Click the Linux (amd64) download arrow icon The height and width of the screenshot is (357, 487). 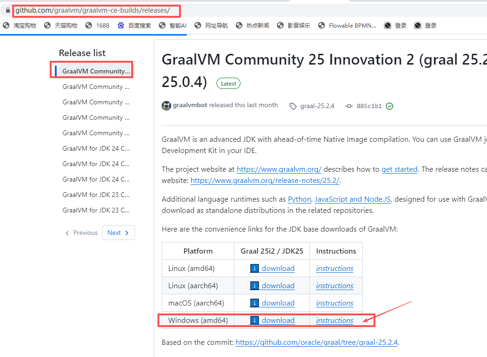(255, 268)
